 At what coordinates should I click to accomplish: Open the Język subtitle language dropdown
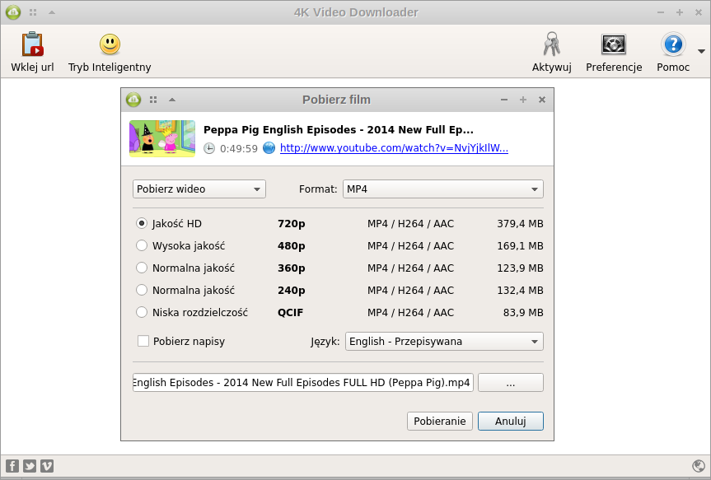tap(444, 342)
